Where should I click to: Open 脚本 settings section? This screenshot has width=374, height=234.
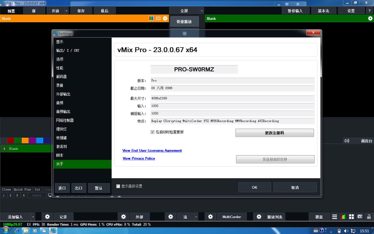coord(82,155)
